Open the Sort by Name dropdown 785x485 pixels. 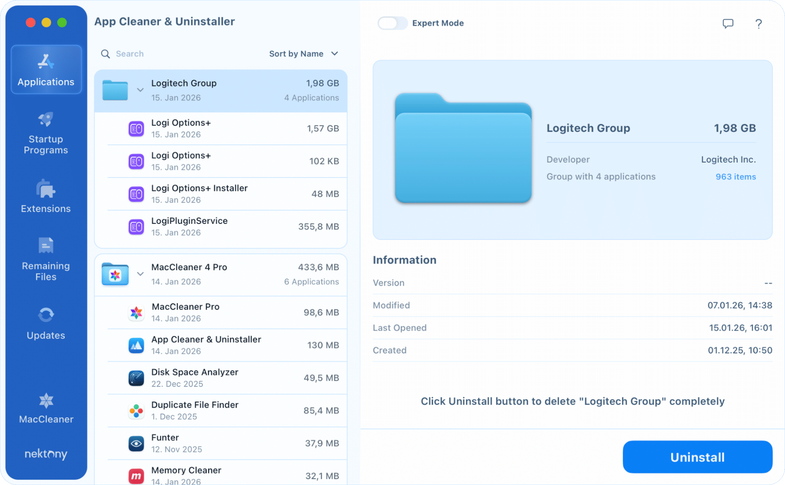[x=303, y=53]
